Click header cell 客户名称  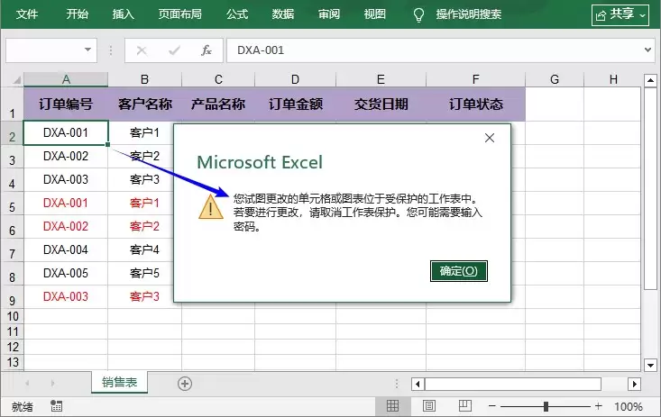144,104
